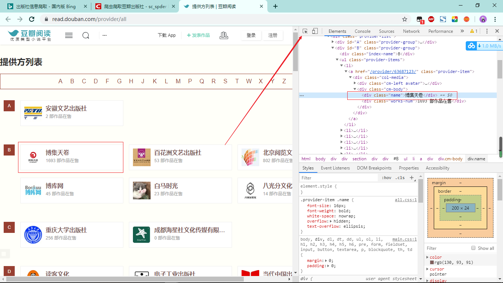Jump to letter M in index
503x283 pixels.
pos(178,81)
